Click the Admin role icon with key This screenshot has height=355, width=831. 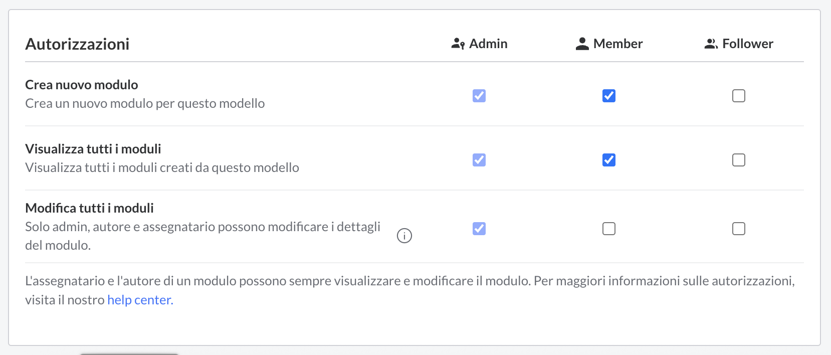pos(458,44)
